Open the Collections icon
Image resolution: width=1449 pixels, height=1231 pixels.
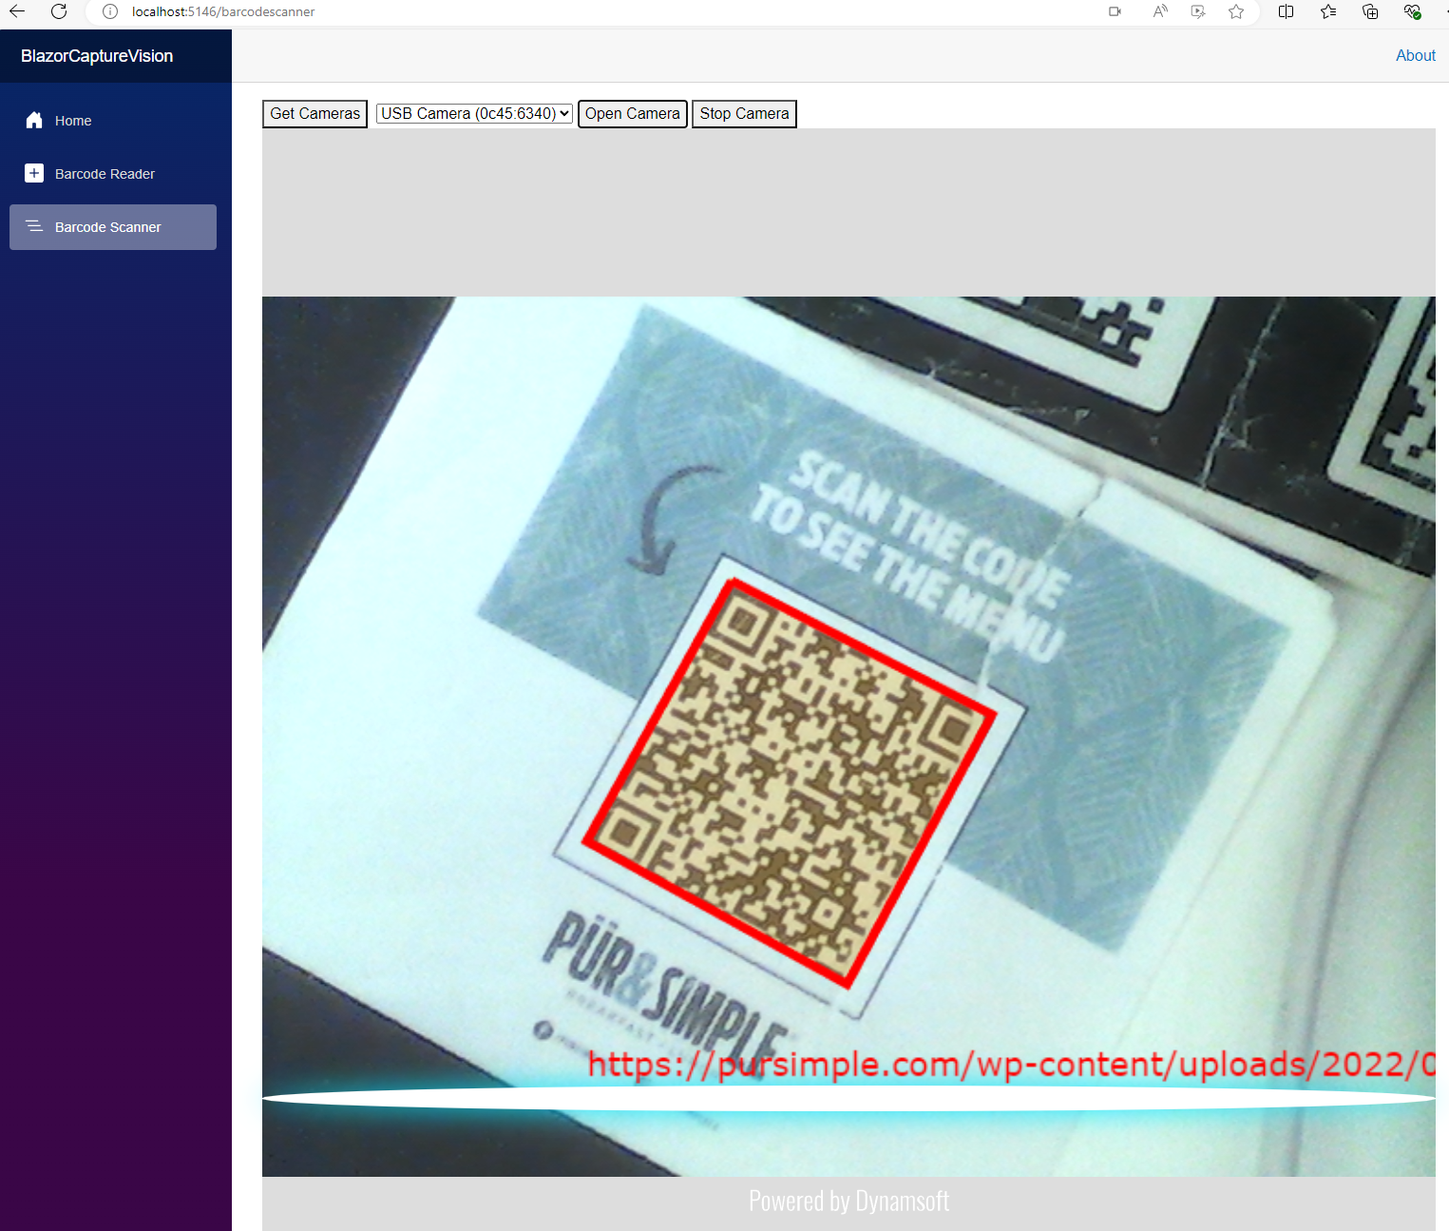[x=1370, y=11]
